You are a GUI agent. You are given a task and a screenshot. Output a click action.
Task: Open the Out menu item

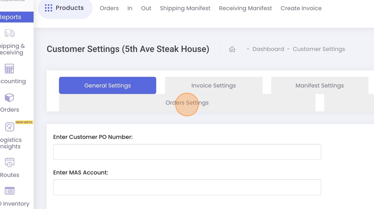(146, 8)
